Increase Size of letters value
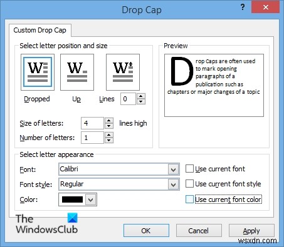This screenshot has width=284, height=247. [109, 121]
